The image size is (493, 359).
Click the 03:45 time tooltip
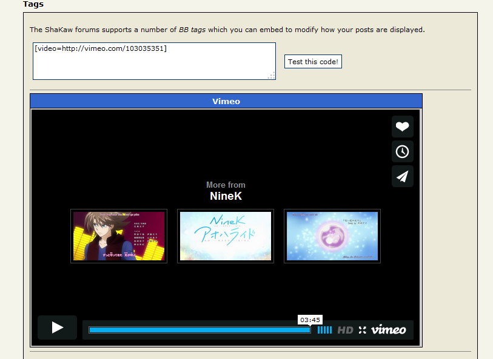310,320
